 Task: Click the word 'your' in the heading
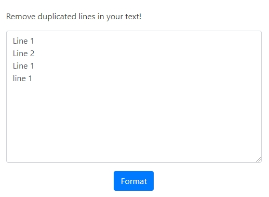click(x=115, y=18)
